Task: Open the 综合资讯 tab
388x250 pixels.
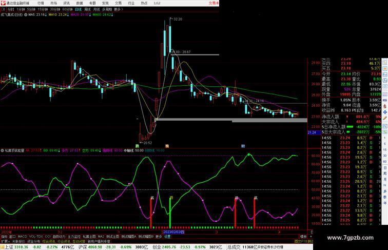Action: point(49,241)
